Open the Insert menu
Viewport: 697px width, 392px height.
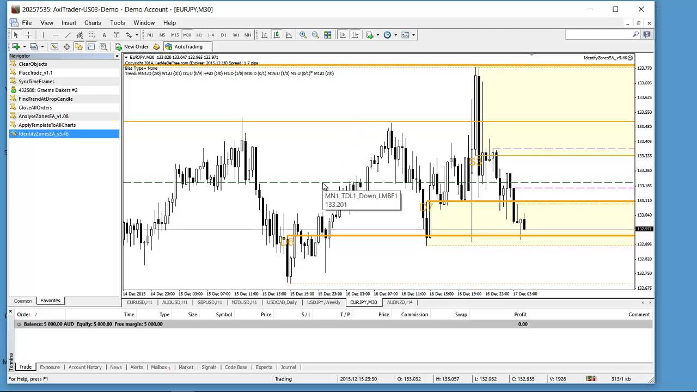pyautogui.click(x=69, y=23)
